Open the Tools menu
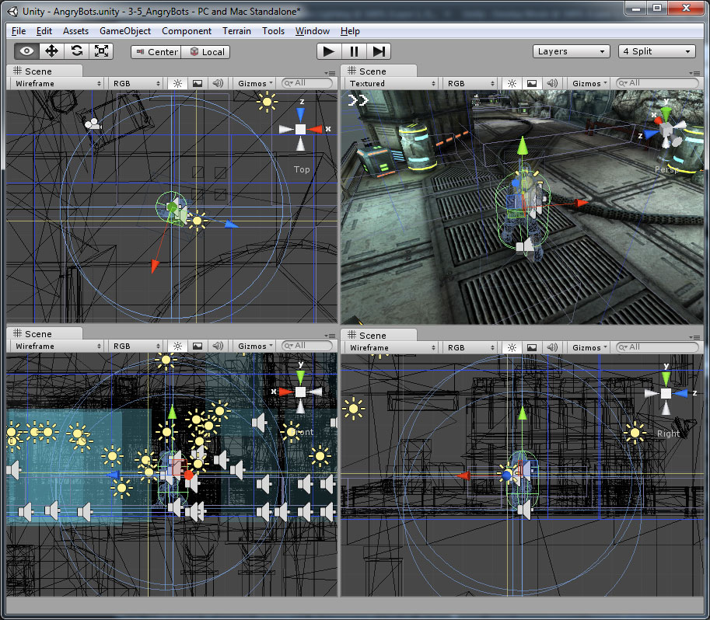The image size is (710, 620). [x=273, y=31]
